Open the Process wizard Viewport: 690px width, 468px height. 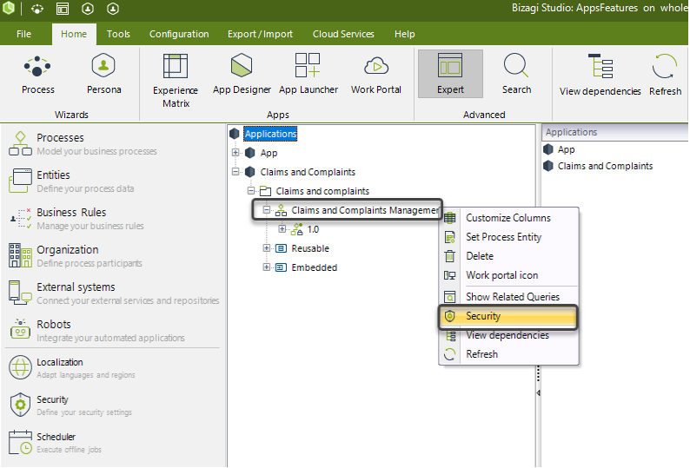[x=38, y=75]
